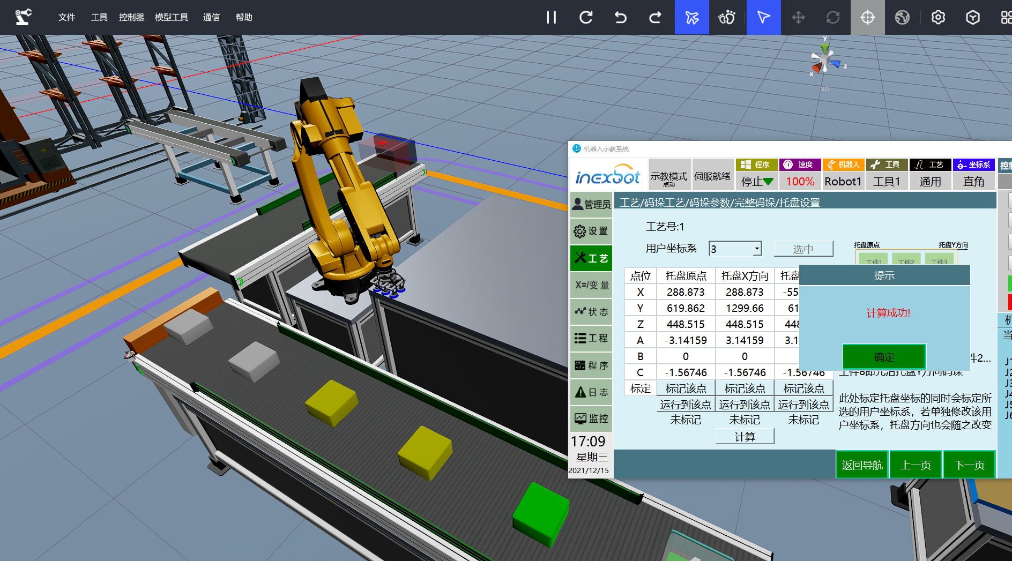Toggle the pointer selection tool
This screenshot has width=1012, height=561.
(764, 17)
